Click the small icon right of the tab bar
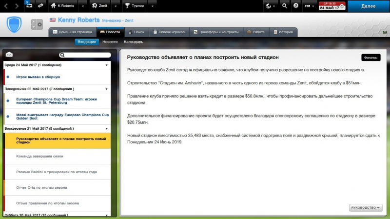390x219 pixels. tap(385, 32)
